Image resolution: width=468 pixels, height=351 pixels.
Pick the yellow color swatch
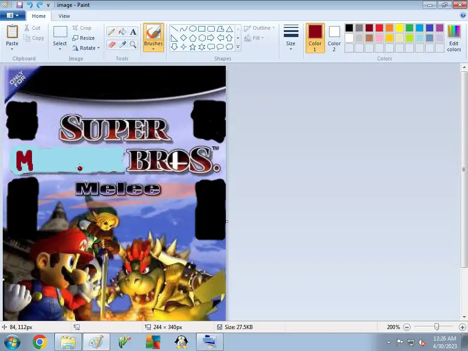click(x=399, y=28)
